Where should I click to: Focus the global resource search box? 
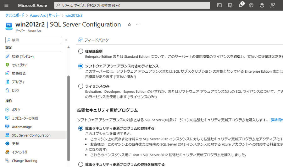pyautogui.click(x=132, y=5)
